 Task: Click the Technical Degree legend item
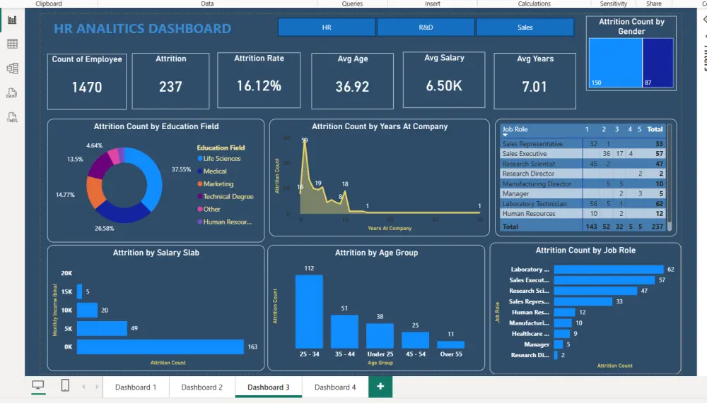(226, 196)
